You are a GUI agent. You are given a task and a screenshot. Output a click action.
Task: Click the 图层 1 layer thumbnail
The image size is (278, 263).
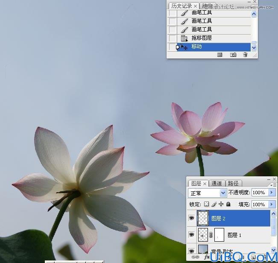203,235
